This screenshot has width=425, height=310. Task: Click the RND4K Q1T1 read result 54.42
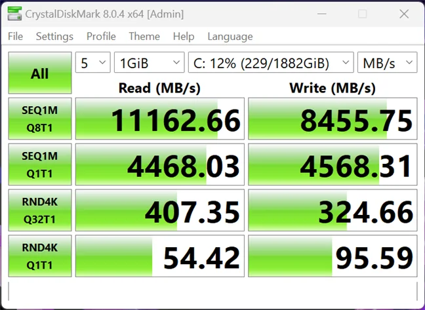(160, 256)
